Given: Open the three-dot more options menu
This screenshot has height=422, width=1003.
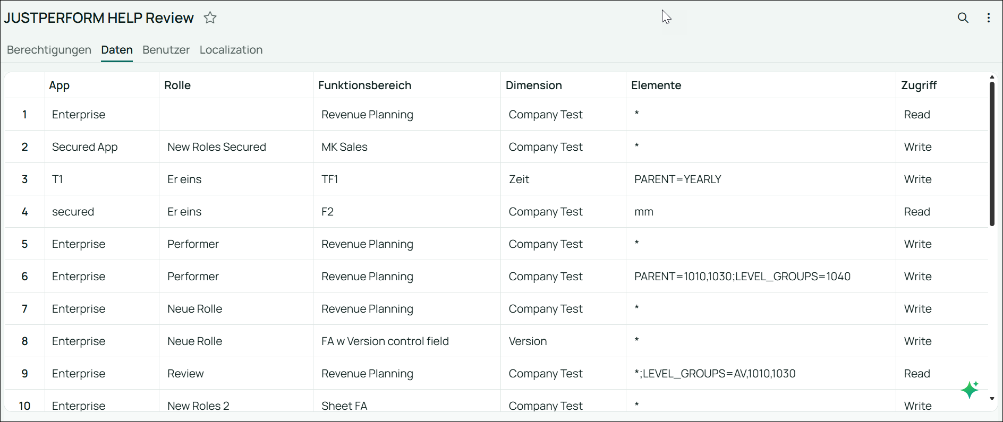Looking at the screenshot, I should pos(989,18).
